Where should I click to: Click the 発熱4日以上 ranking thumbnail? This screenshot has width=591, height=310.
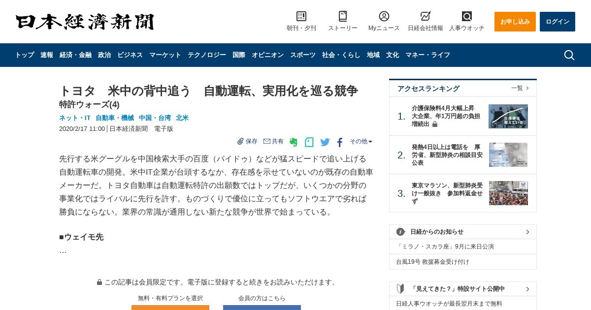508,155
